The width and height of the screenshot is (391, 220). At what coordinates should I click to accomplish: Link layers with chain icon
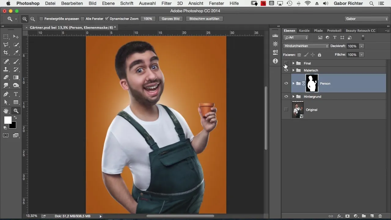[331, 216]
